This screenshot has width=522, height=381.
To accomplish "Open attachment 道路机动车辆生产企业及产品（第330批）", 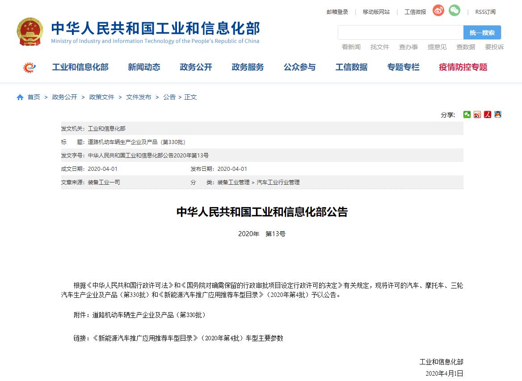I will 149,315.
